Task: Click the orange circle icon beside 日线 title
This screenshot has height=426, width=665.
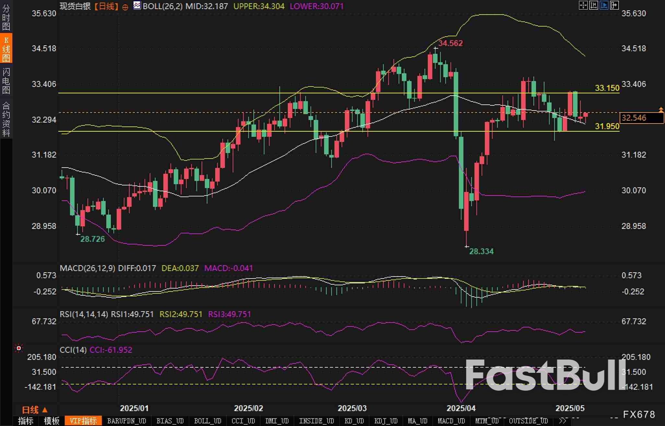Action: pyautogui.click(x=125, y=7)
